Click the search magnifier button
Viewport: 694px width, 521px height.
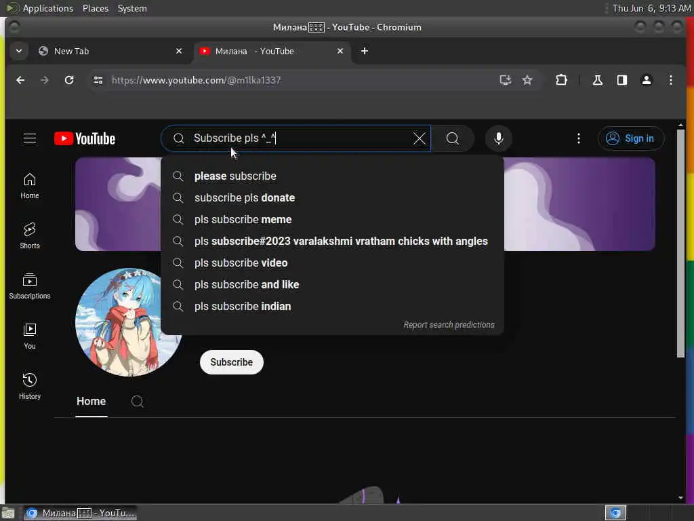pyautogui.click(x=452, y=138)
